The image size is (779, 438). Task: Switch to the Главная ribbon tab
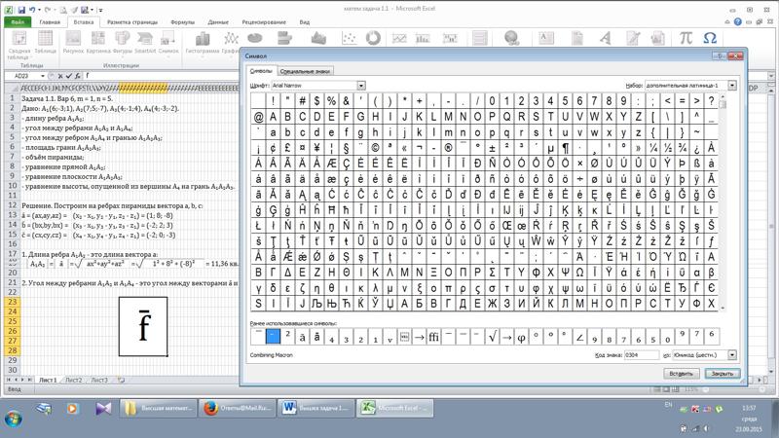pyautogui.click(x=50, y=22)
